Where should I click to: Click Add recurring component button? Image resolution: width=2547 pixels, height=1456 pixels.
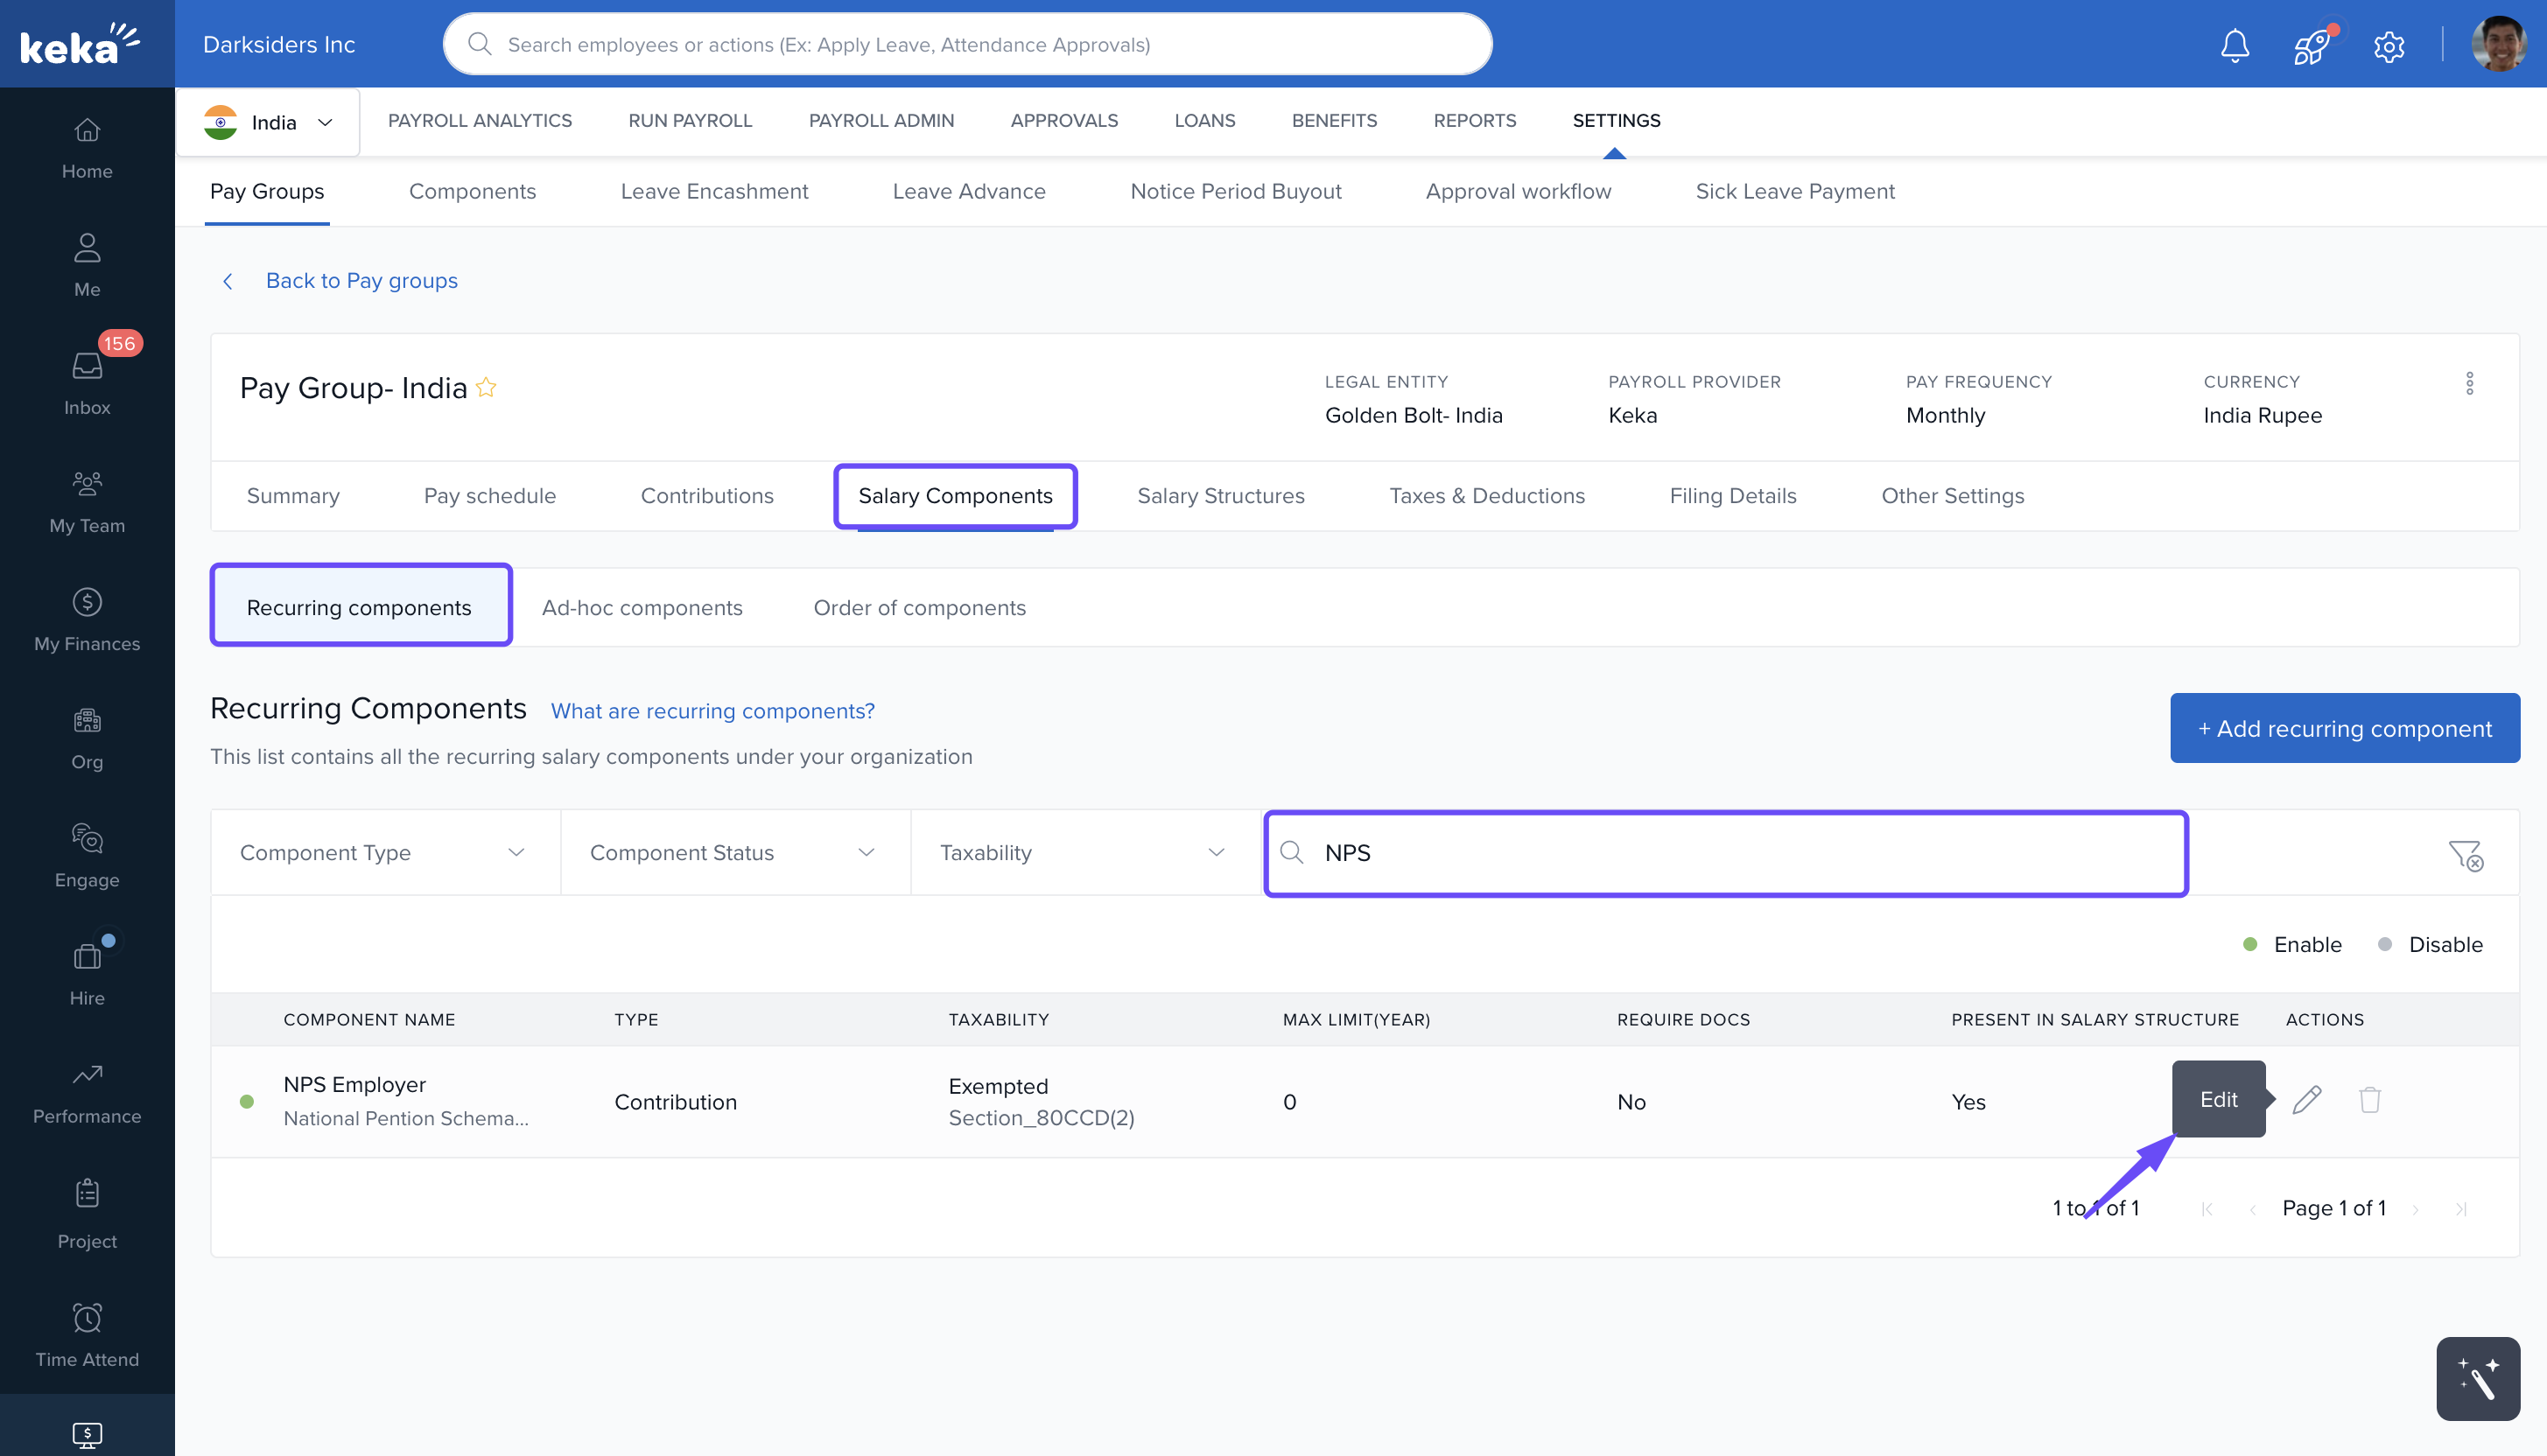pyautogui.click(x=2344, y=729)
